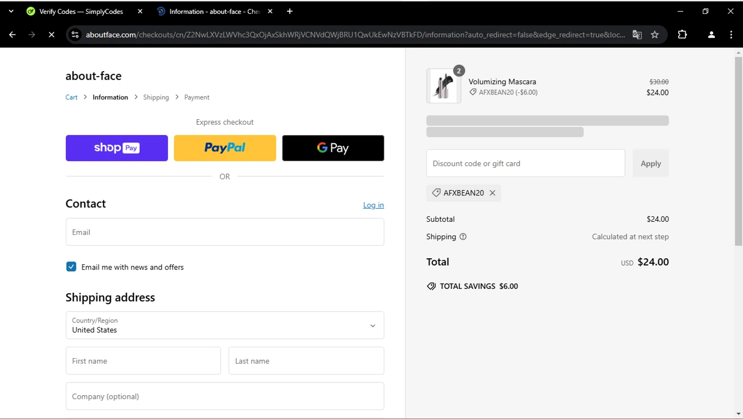Click the total $24.00 amount

[653, 262]
